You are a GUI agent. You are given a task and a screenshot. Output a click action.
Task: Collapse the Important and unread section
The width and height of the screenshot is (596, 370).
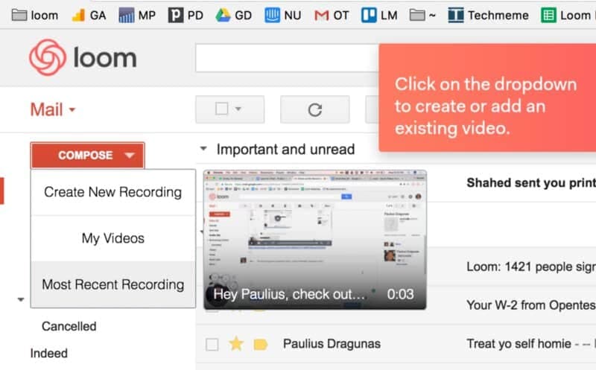pos(203,149)
